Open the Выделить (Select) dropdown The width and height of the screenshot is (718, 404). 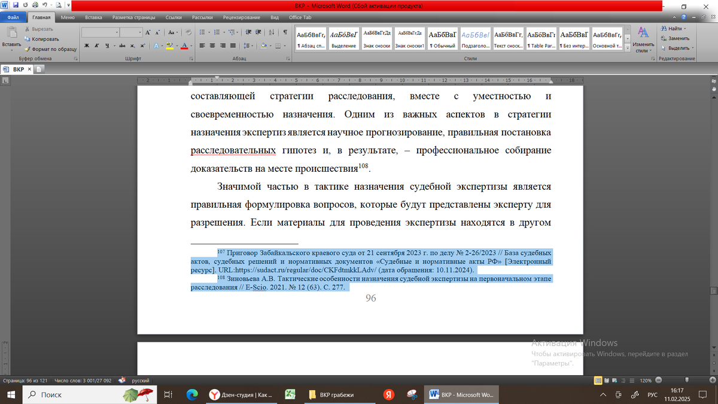[677, 48]
